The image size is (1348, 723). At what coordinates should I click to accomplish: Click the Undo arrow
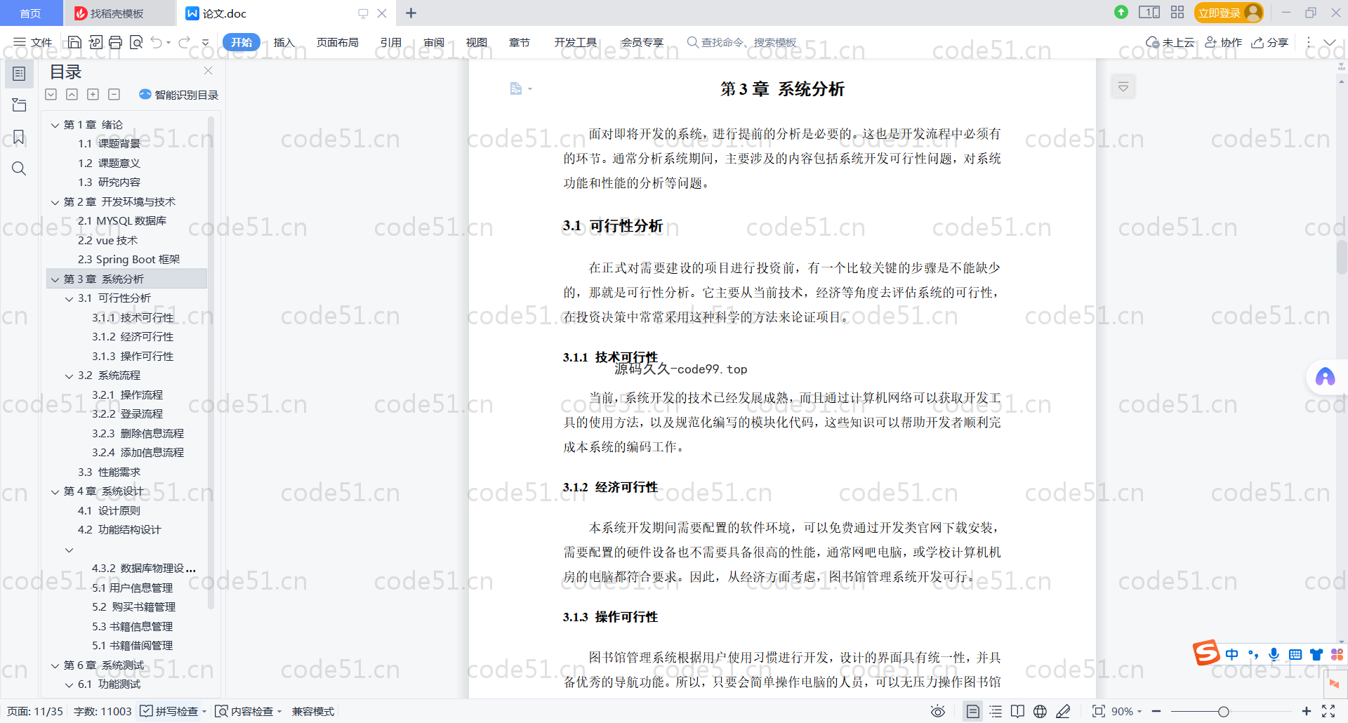(156, 42)
